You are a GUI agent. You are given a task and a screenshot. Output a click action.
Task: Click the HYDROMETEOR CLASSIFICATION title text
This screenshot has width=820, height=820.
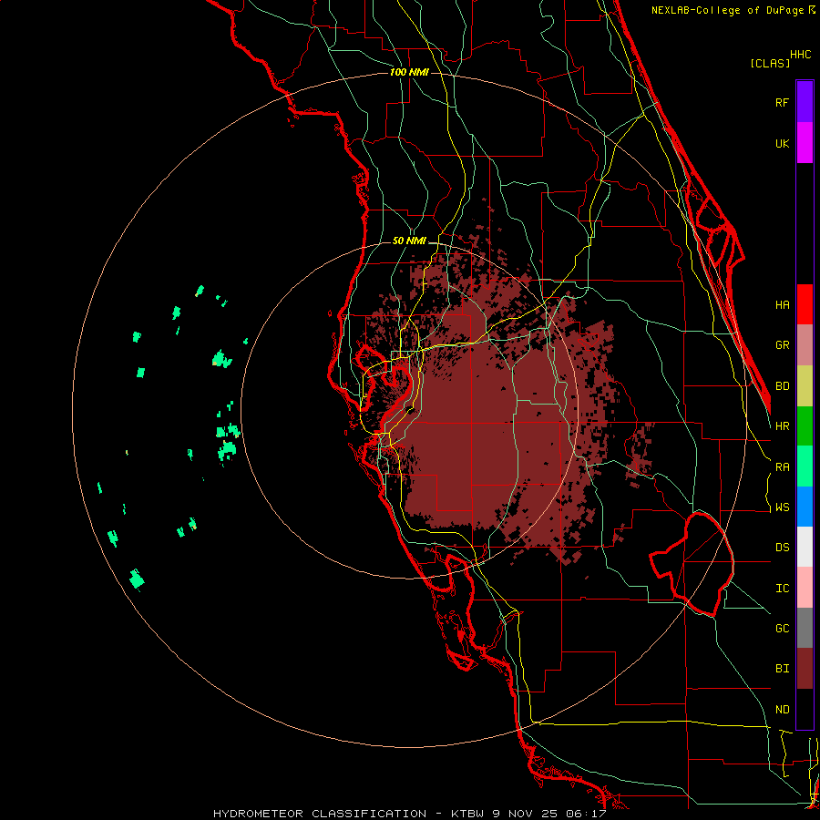click(x=320, y=814)
